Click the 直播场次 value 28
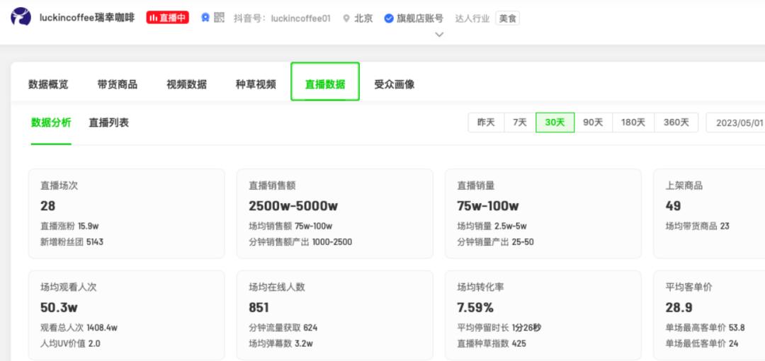This screenshot has height=361, width=765. point(48,206)
